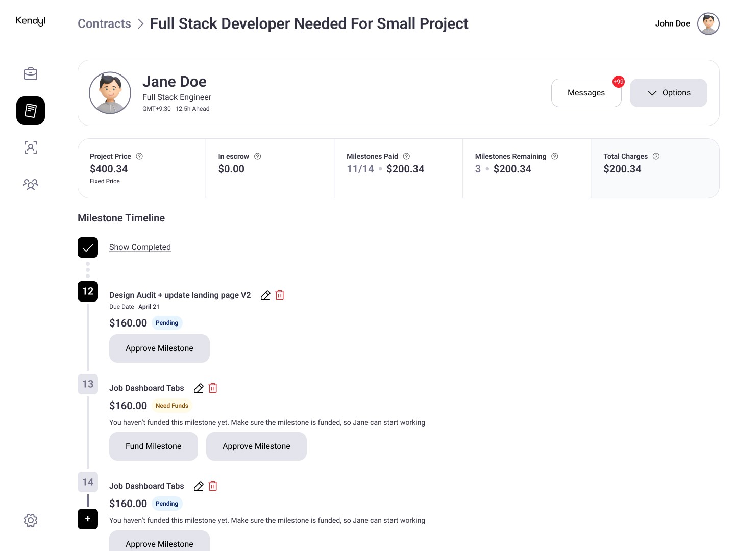Edit Design Audit milestone with pencil icon

[265, 295]
